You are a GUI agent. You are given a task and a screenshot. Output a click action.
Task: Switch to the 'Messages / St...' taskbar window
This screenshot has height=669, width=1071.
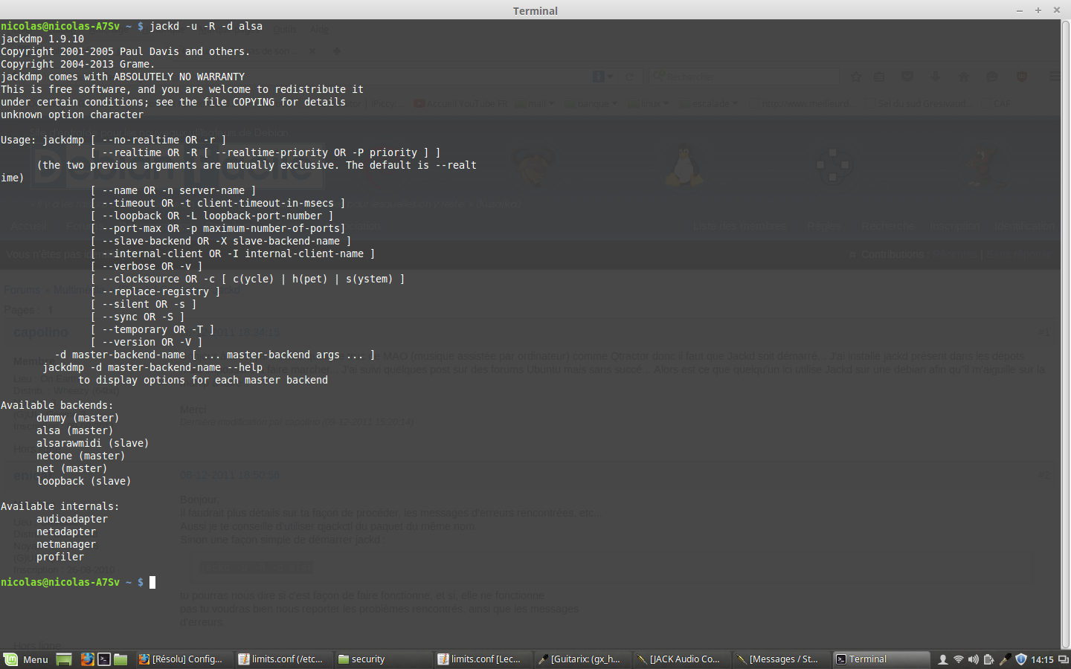[781, 659]
